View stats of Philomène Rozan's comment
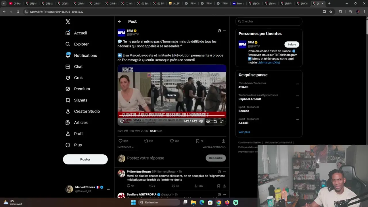Screen dimensions: 368x207 click(199, 186)
